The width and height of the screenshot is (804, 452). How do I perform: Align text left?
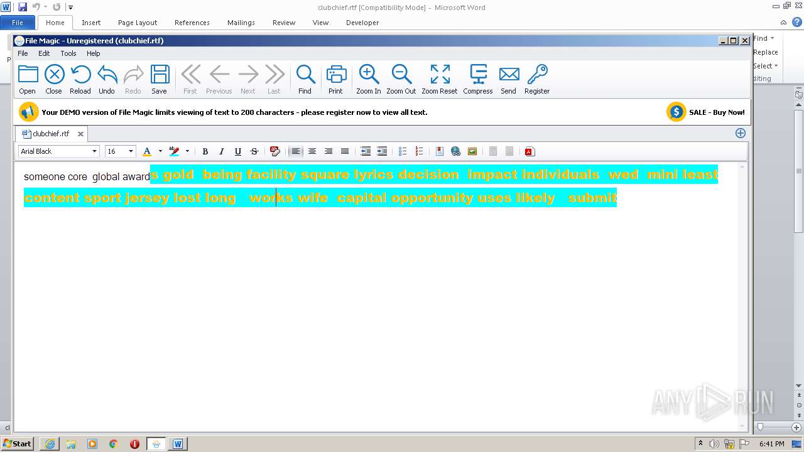tap(295, 151)
